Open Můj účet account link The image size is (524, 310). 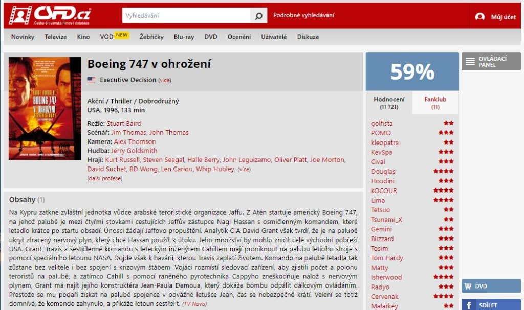pos(504,17)
